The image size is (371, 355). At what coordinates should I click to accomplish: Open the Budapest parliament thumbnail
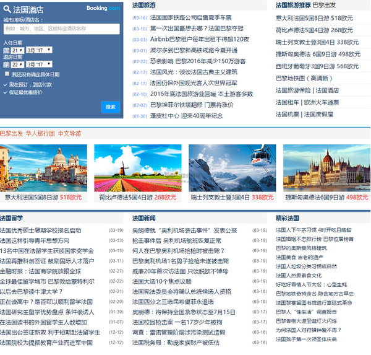pos(326,168)
